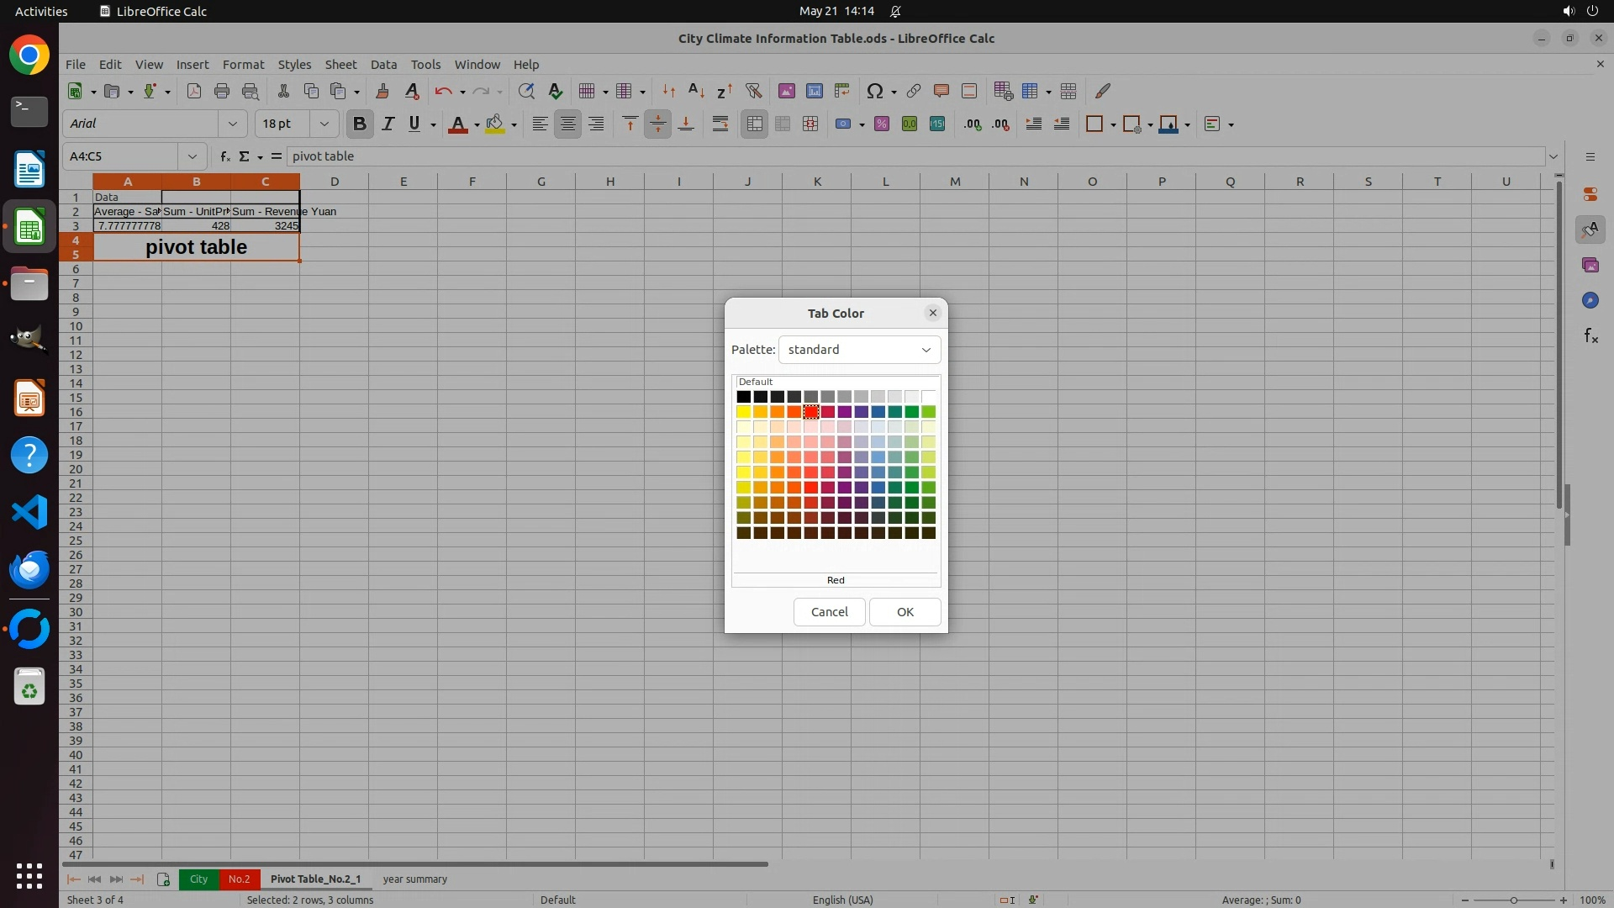Click the AutoFilter toolbar icon
The height and width of the screenshot is (908, 1614).
(753, 91)
